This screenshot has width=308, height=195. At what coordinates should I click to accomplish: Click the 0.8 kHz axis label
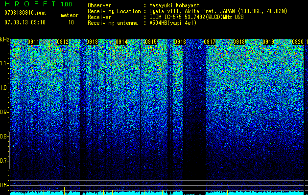point(4,136)
